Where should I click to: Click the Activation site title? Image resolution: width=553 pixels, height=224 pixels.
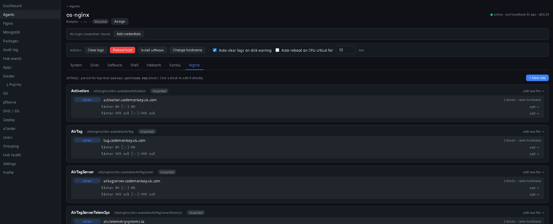point(80,91)
